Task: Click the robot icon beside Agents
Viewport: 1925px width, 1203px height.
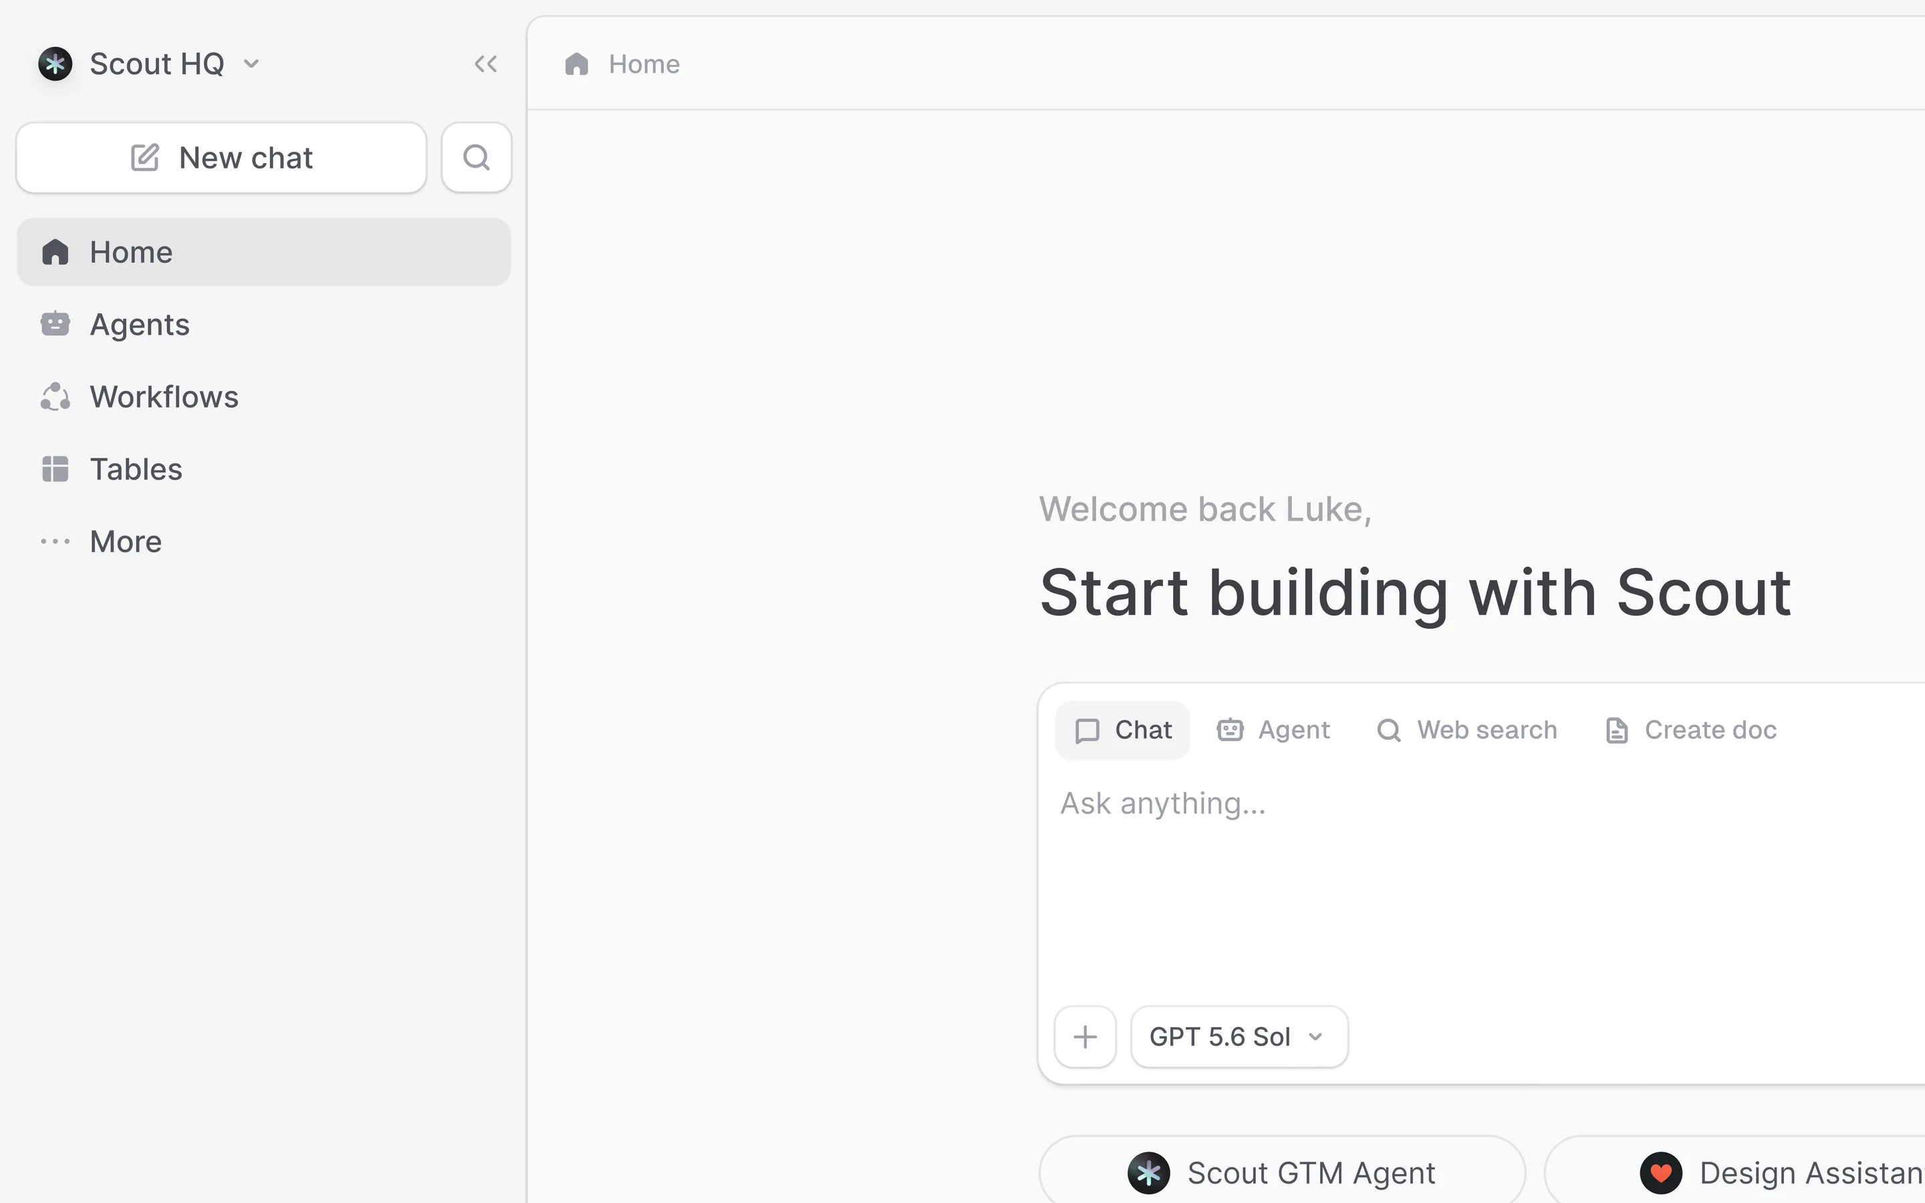Action: pos(55,324)
